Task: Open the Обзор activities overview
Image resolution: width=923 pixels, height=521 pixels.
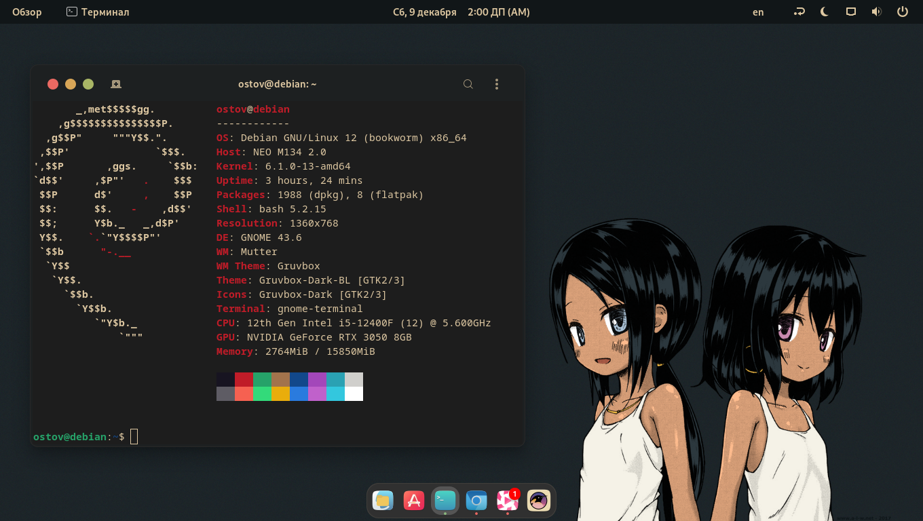Action: click(x=27, y=12)
